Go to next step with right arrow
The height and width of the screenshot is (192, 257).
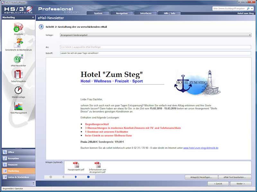tap(76, 177)
